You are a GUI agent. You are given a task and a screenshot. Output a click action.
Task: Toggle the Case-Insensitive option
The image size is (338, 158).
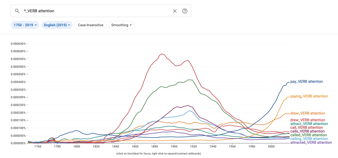tap(90, 25)
